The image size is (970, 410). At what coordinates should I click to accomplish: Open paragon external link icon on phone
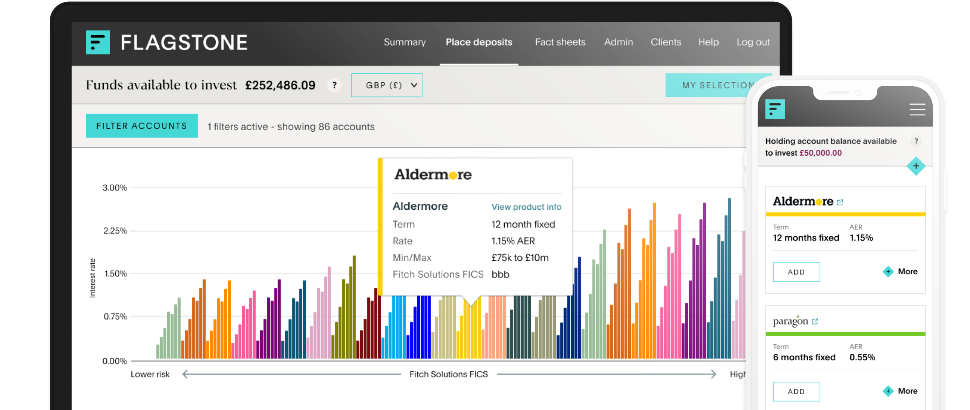click(x=815, y=321)
